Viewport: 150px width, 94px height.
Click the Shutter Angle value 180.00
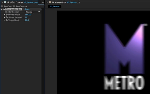click(x=28, y=15)
